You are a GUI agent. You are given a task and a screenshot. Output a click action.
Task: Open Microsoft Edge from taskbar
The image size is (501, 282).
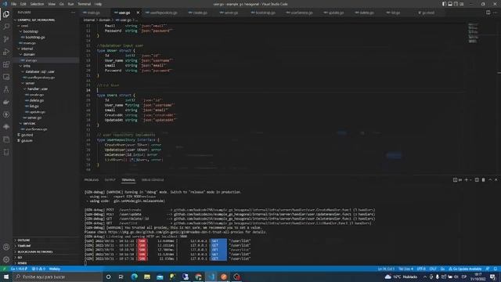tap(134, 277)
